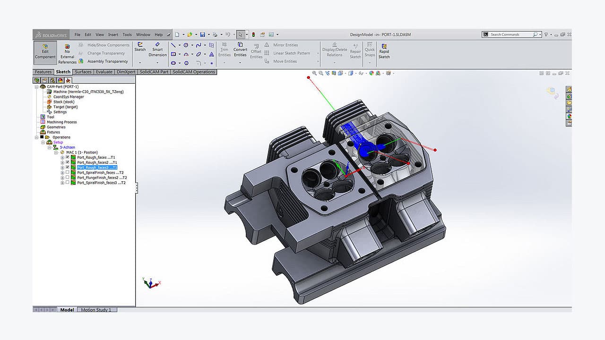Click the Edit Component button

(x=45, y=52)
